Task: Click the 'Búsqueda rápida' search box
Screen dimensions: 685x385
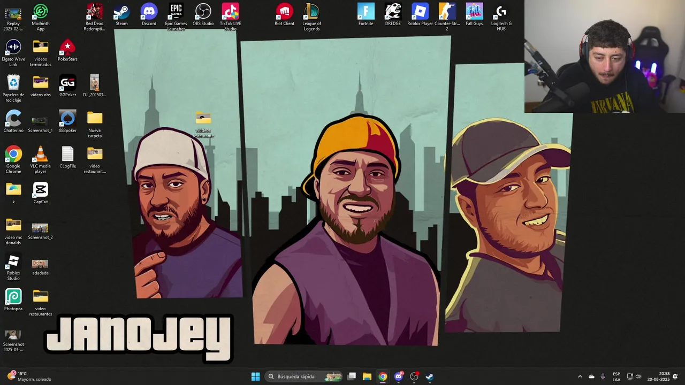Action: [304, 376]
